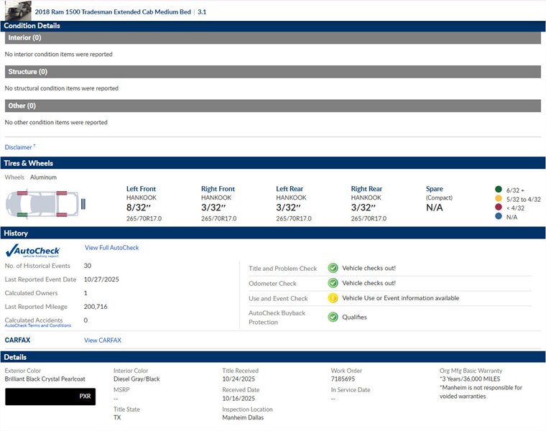Open the View Full AutoCheck link
This screenshot has width=546, height=431.
point(111,248)
